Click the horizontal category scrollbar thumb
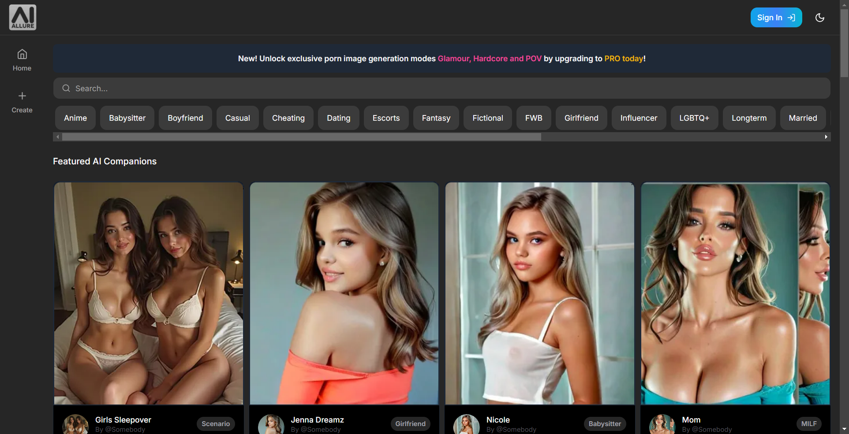The width and height of the screenshot is (849, 434). point(302,137)
